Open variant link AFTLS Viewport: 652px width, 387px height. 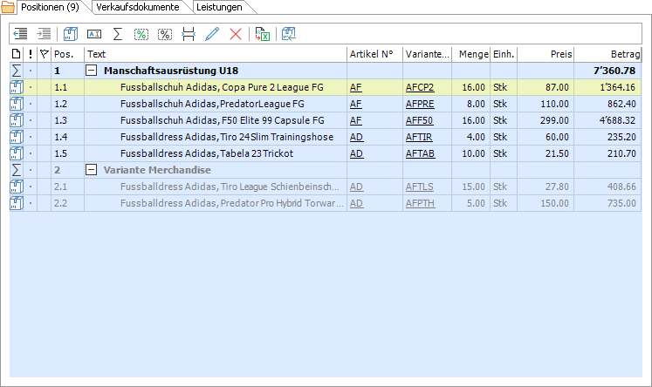pyautogui.click(x=420, y=187)
